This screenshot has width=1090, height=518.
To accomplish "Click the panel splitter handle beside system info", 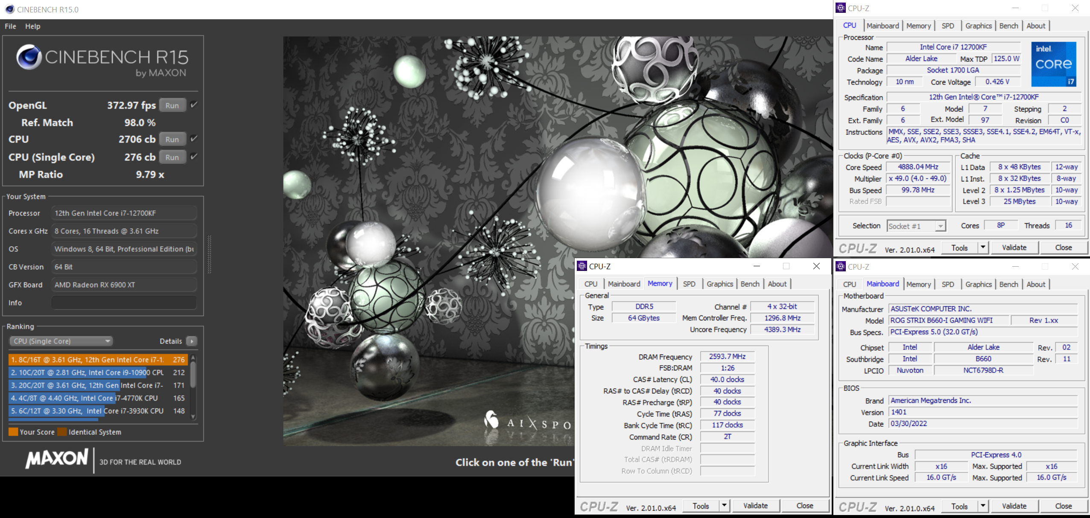I will point(209,254).
